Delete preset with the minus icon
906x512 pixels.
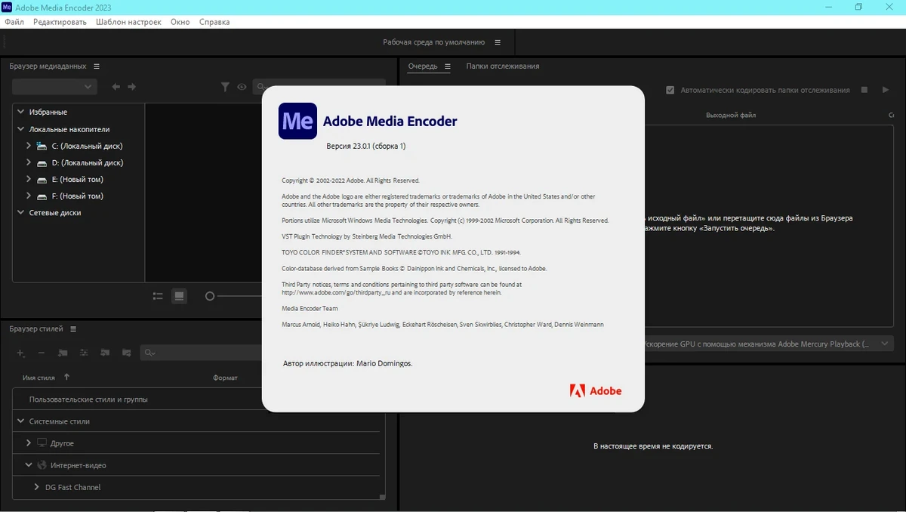(42, 353)
